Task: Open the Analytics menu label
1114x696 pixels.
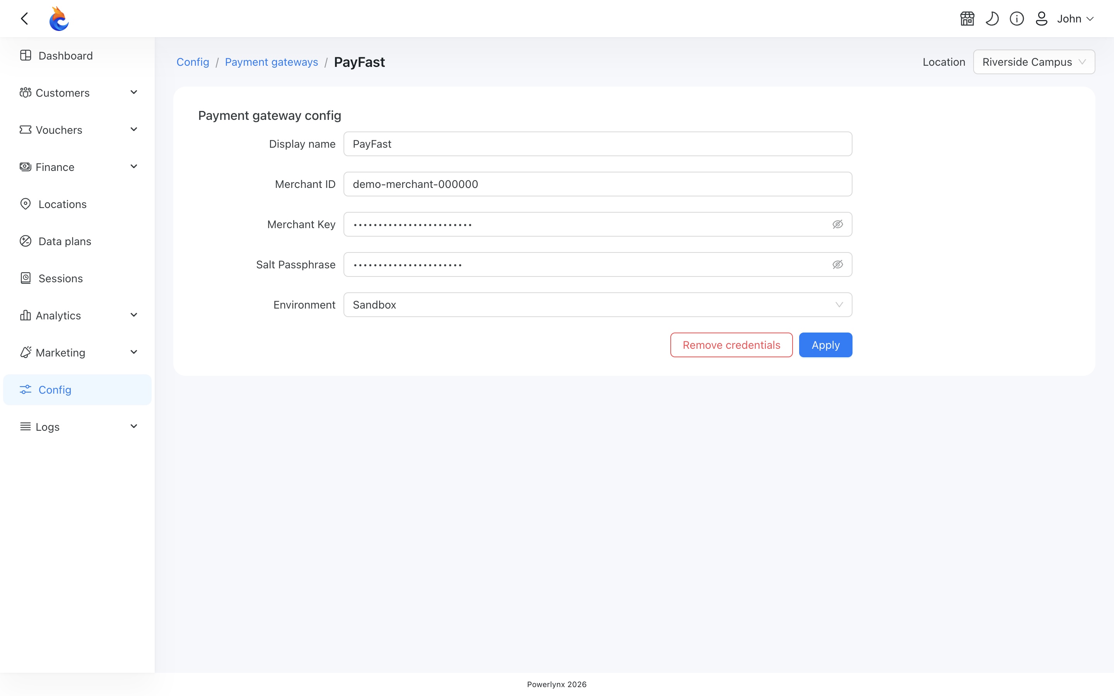Action: (58, 316)
